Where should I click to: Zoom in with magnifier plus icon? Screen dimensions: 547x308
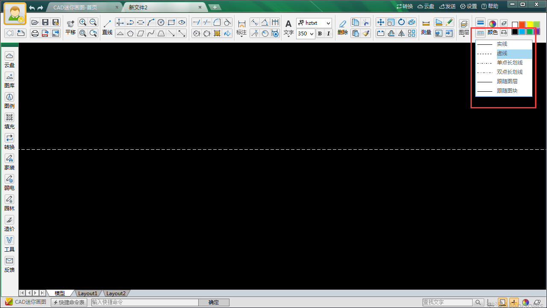[83, 22]
